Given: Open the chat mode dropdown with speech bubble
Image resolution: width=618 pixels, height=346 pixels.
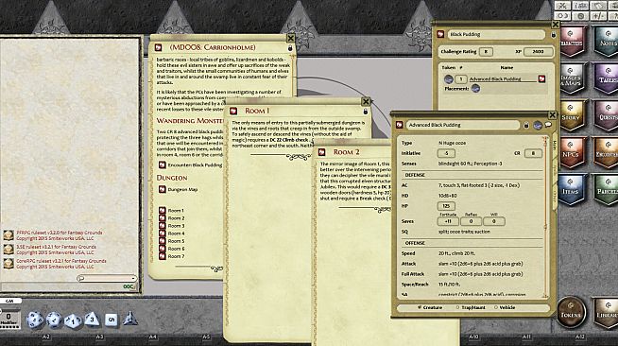Looking at the screenshot, I should pyautogui.click(x=107, y=278).
